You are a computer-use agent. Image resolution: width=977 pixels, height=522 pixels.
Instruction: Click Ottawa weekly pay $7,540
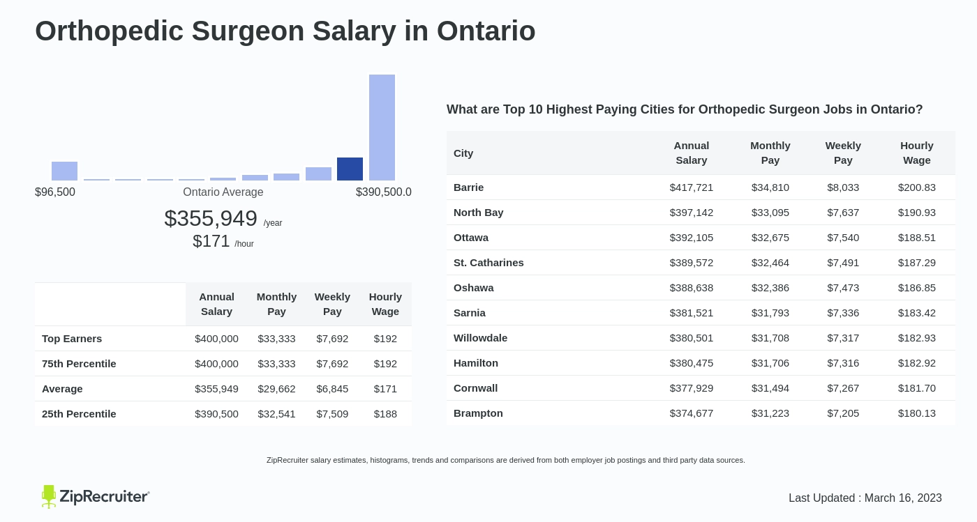[843, 237]
